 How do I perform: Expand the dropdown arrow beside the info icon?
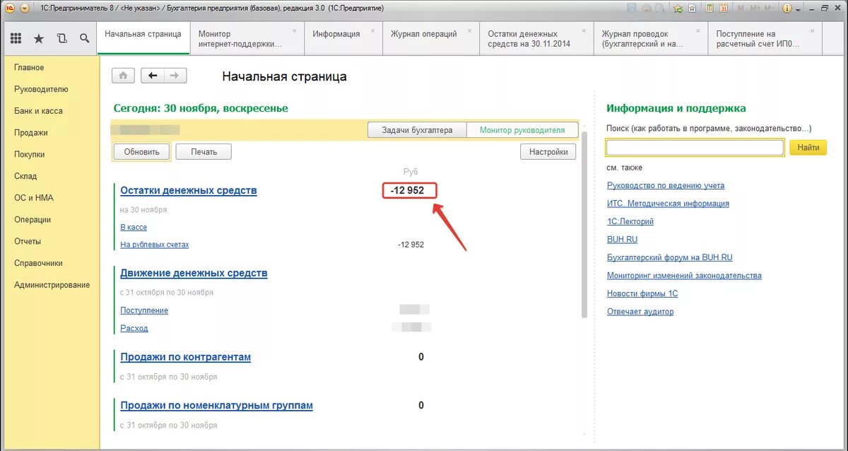coord(798,9)
